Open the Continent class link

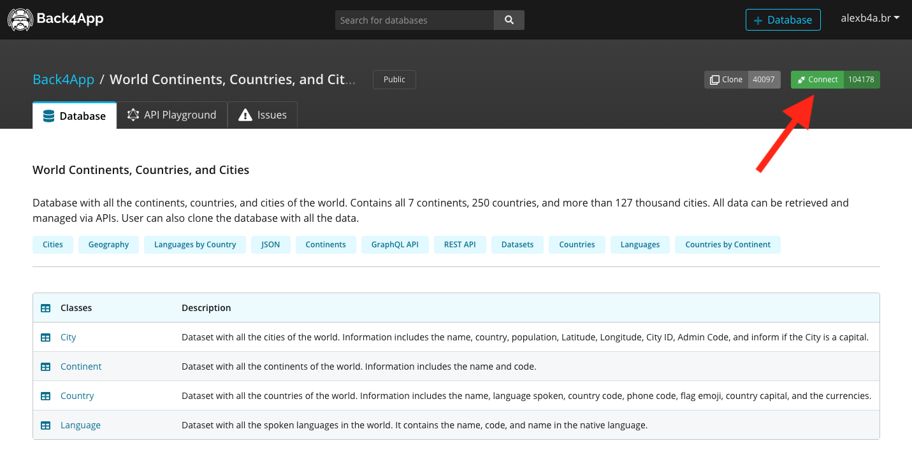click(x=81, y=366)
